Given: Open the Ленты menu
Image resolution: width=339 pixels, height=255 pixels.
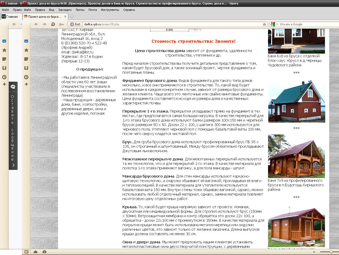Looking at the screenshot, I should coord(80,10).
